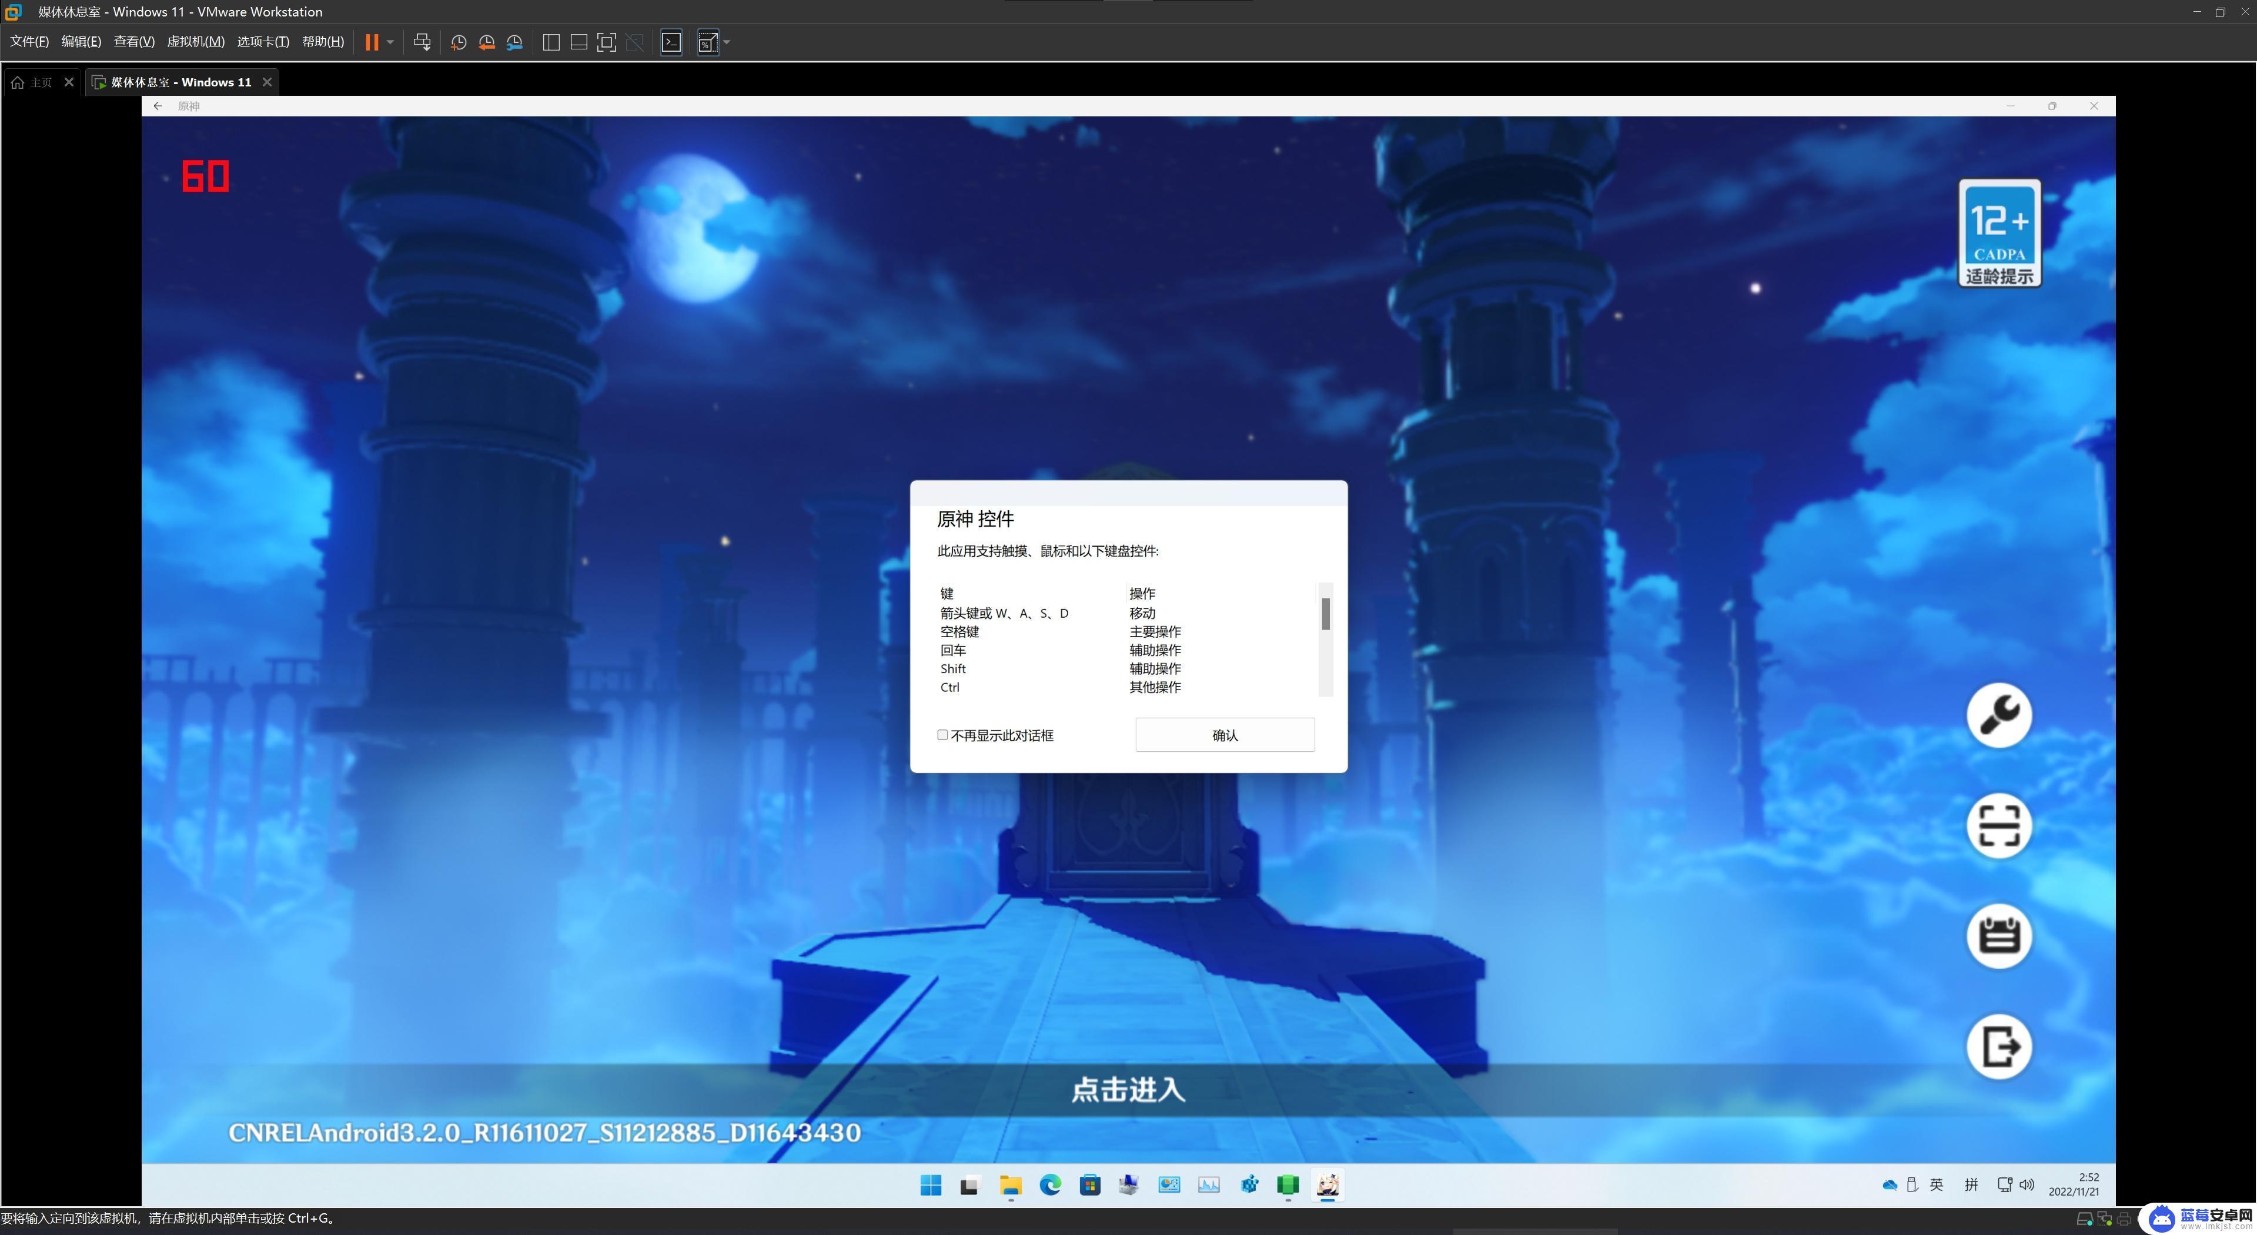Expand the power options dropdown arrow
This screenshot has width=2257, height=1235.
coord(390,42)
